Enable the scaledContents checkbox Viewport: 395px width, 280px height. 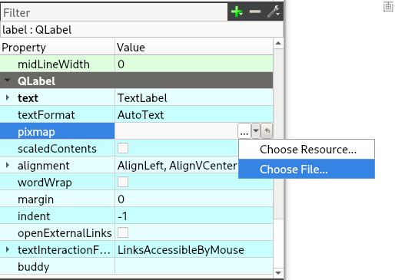(123, 148)
